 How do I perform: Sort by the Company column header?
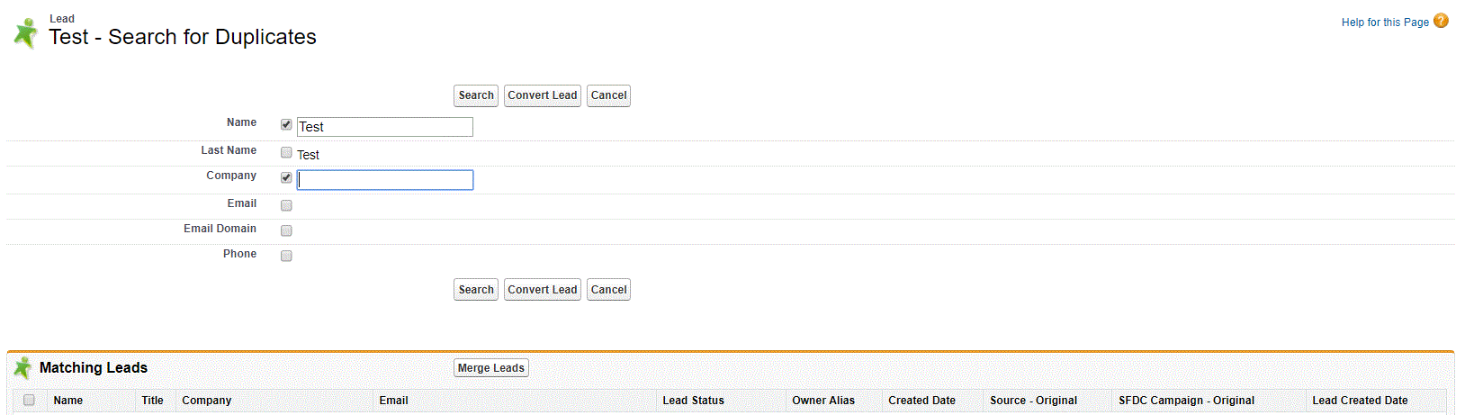click(x=207, y=401)
